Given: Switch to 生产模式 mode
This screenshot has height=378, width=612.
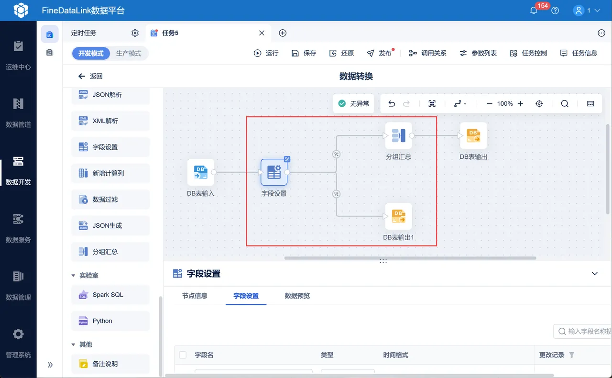Looking at the screenshot, I should (129, 54).
